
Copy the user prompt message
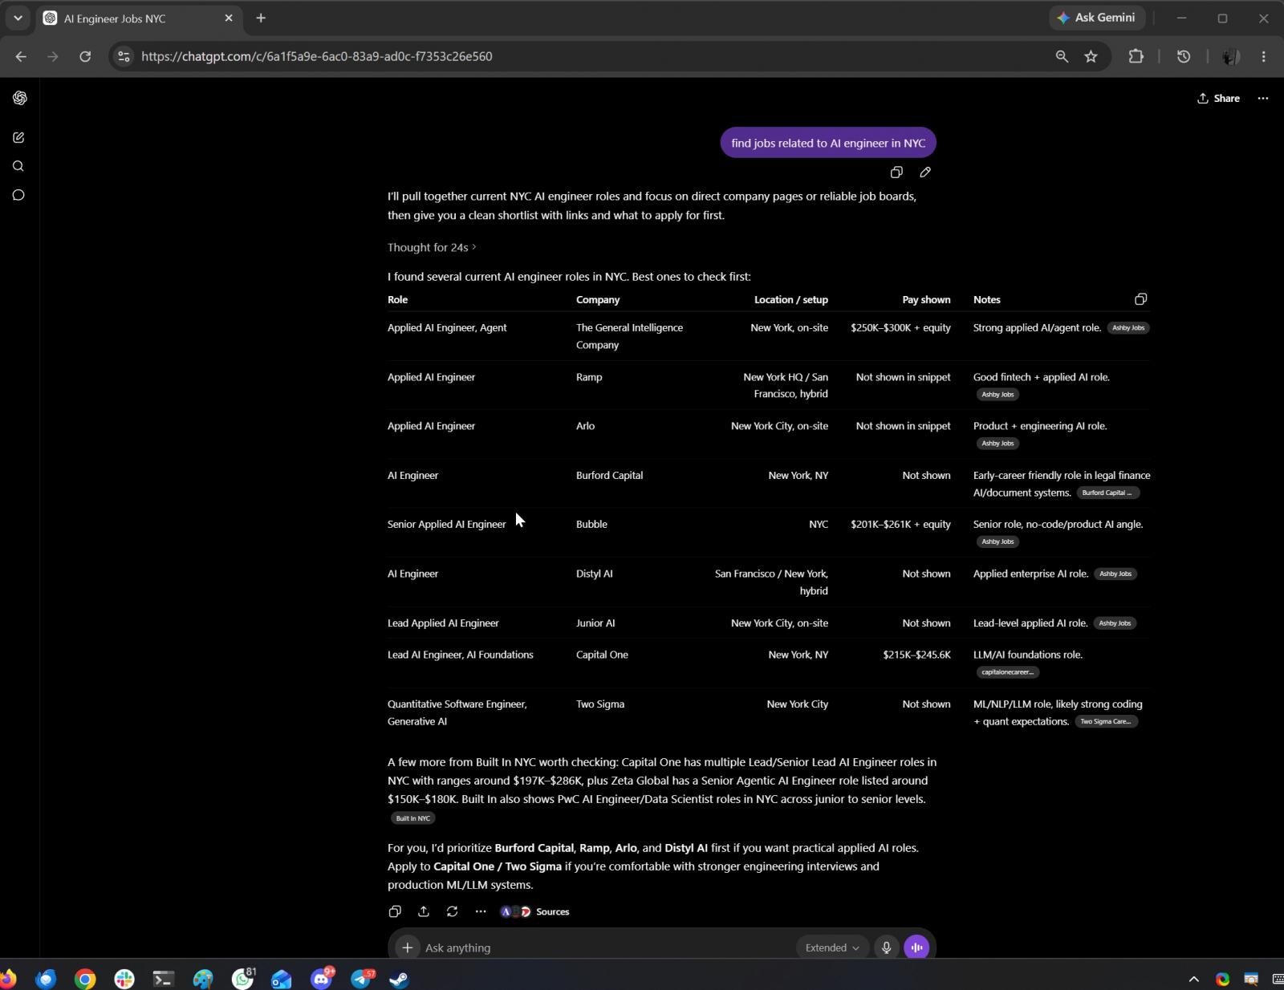tap(896, 172)
